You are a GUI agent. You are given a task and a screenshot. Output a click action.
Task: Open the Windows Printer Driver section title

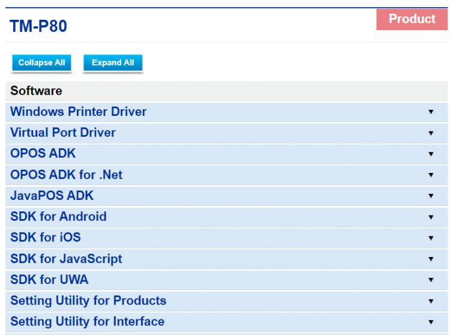pyautogui.click(x=79, y=112)
